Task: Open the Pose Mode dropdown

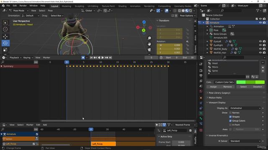Action: pyautogui.click(x=19, y=11)
